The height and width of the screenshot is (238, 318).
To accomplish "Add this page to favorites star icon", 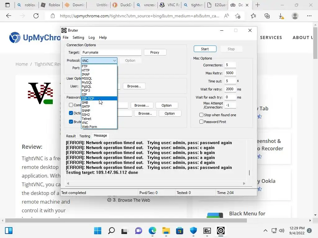I will tap(238, 16).
